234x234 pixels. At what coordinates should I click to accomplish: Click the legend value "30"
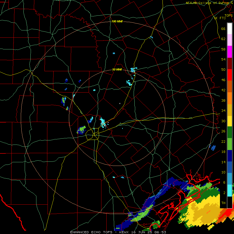(x=223, y=121)
